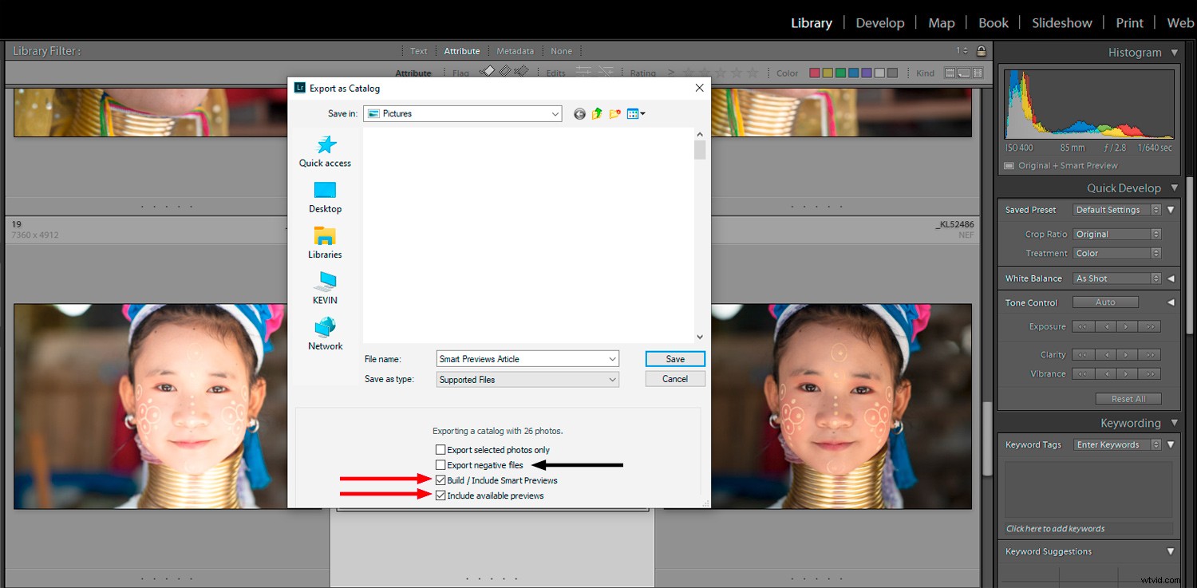The width and height of the screenshot is (1197, 588).
Task: Open the Save in location dropdown
Action: tap(556, 113)
